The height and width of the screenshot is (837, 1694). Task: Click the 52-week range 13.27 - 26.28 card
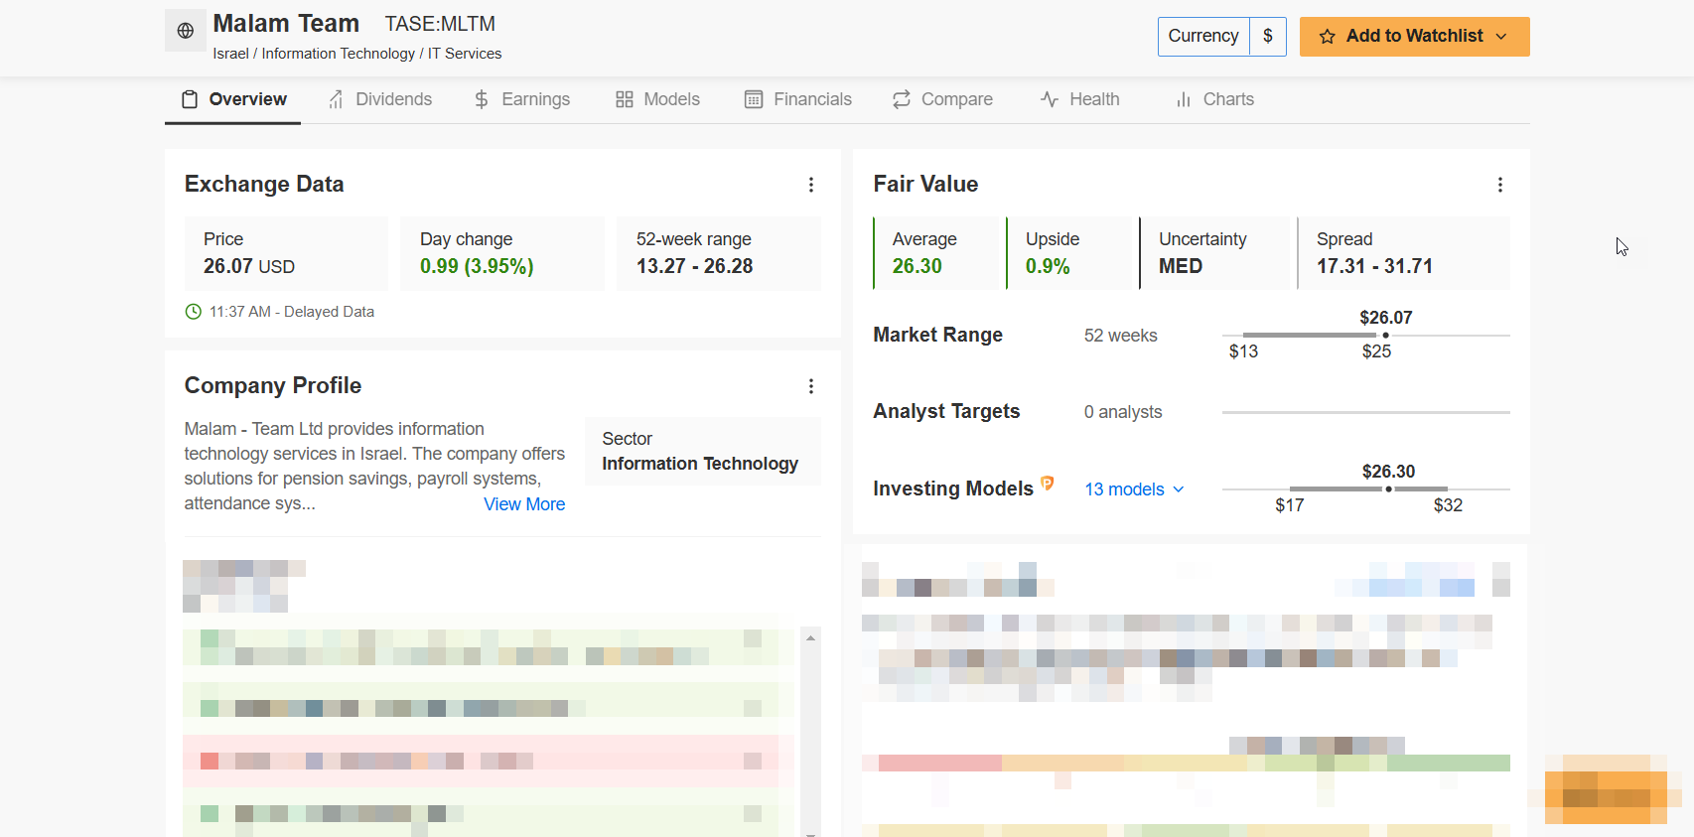[719, 253]
